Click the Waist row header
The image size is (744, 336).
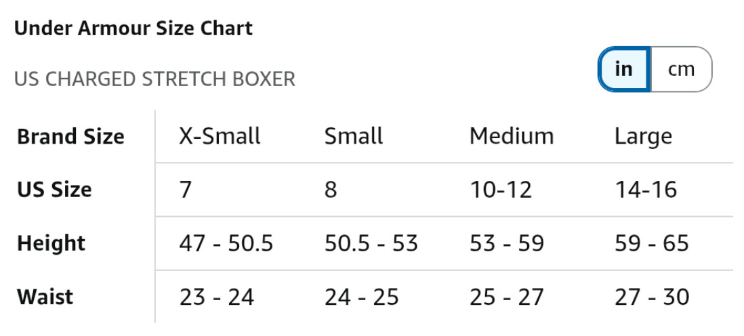[45, 297]
